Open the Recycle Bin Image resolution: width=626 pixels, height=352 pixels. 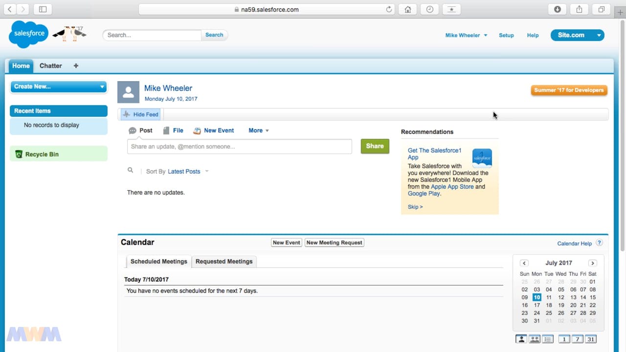click(42, 154)
